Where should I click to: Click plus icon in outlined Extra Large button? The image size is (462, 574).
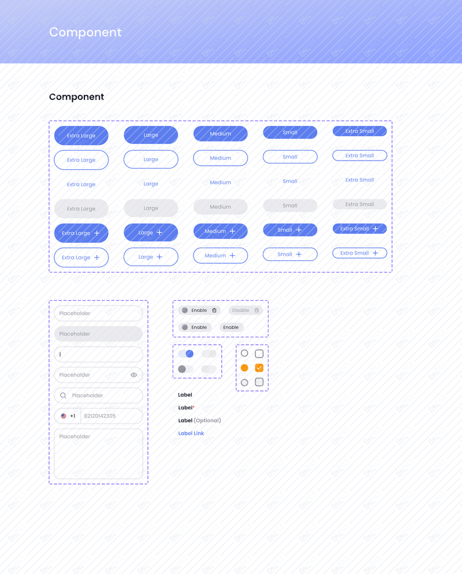(96, 258)
